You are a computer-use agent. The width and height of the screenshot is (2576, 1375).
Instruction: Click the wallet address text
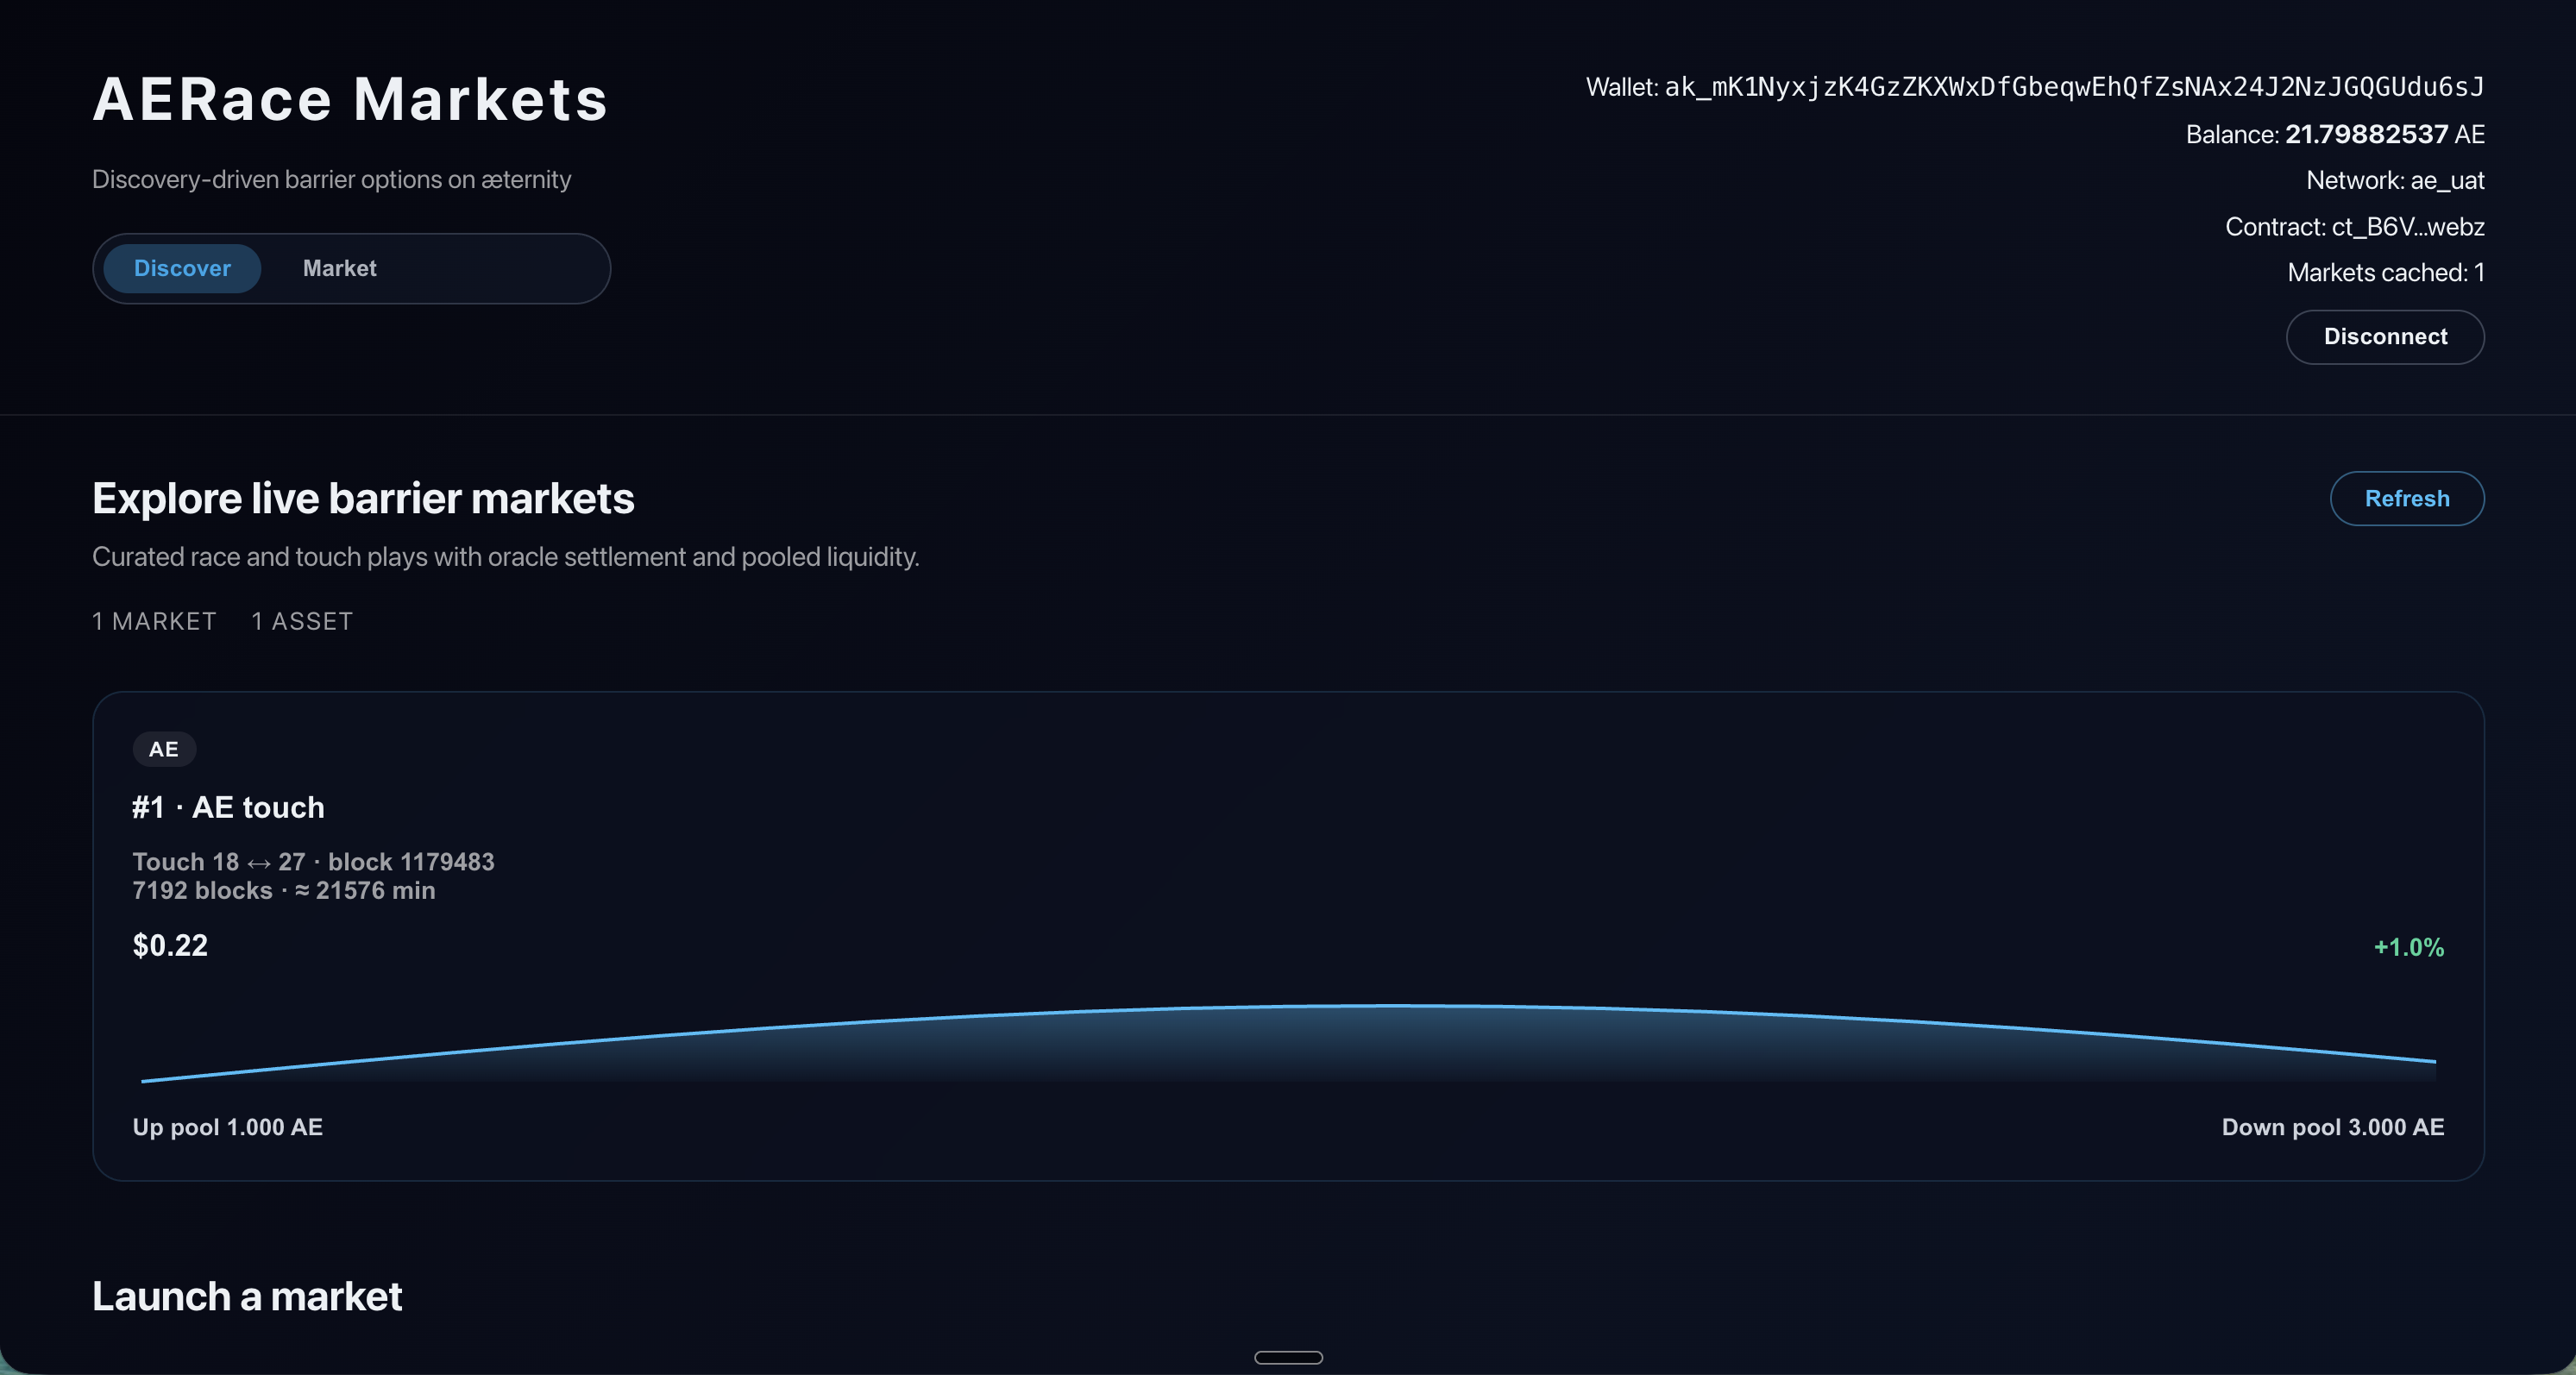tap(2073, 87)
